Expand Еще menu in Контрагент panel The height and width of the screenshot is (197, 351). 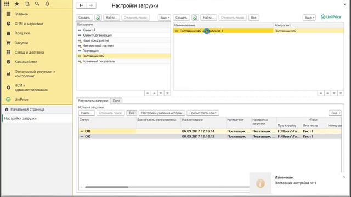[165, 18]
